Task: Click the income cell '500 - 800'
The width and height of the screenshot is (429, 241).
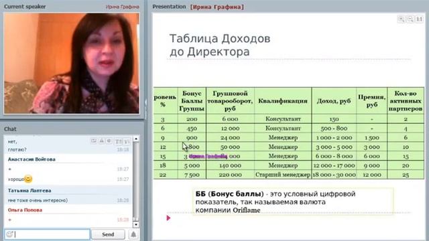Action: 334,128
